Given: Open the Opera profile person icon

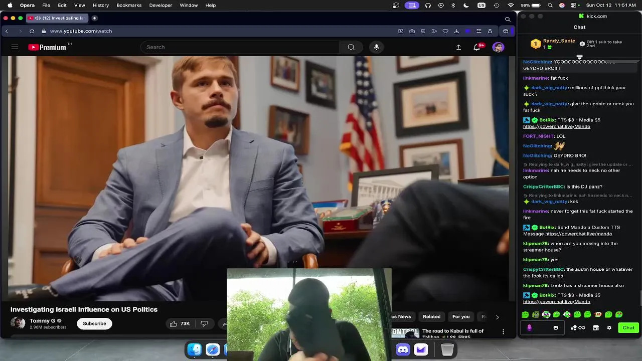Looking at the screenshot, I should point(490,31).
